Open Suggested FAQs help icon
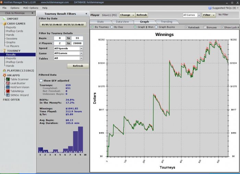 pyautogui.click(x=210, y=8)
